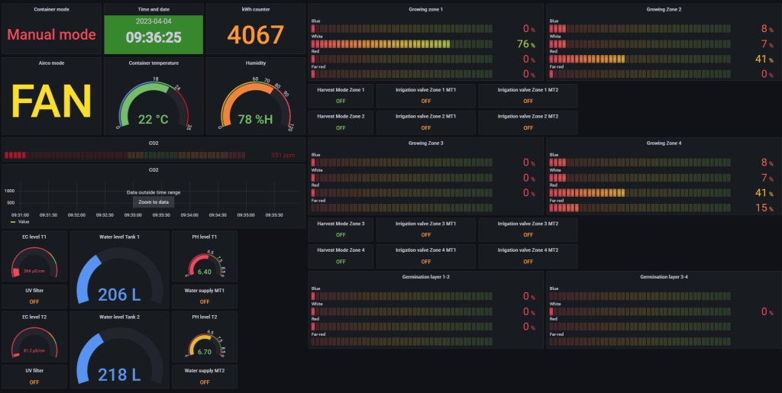
Task: Select the Red bar in Growing Zone 2
Action: [x=640, y=59]
